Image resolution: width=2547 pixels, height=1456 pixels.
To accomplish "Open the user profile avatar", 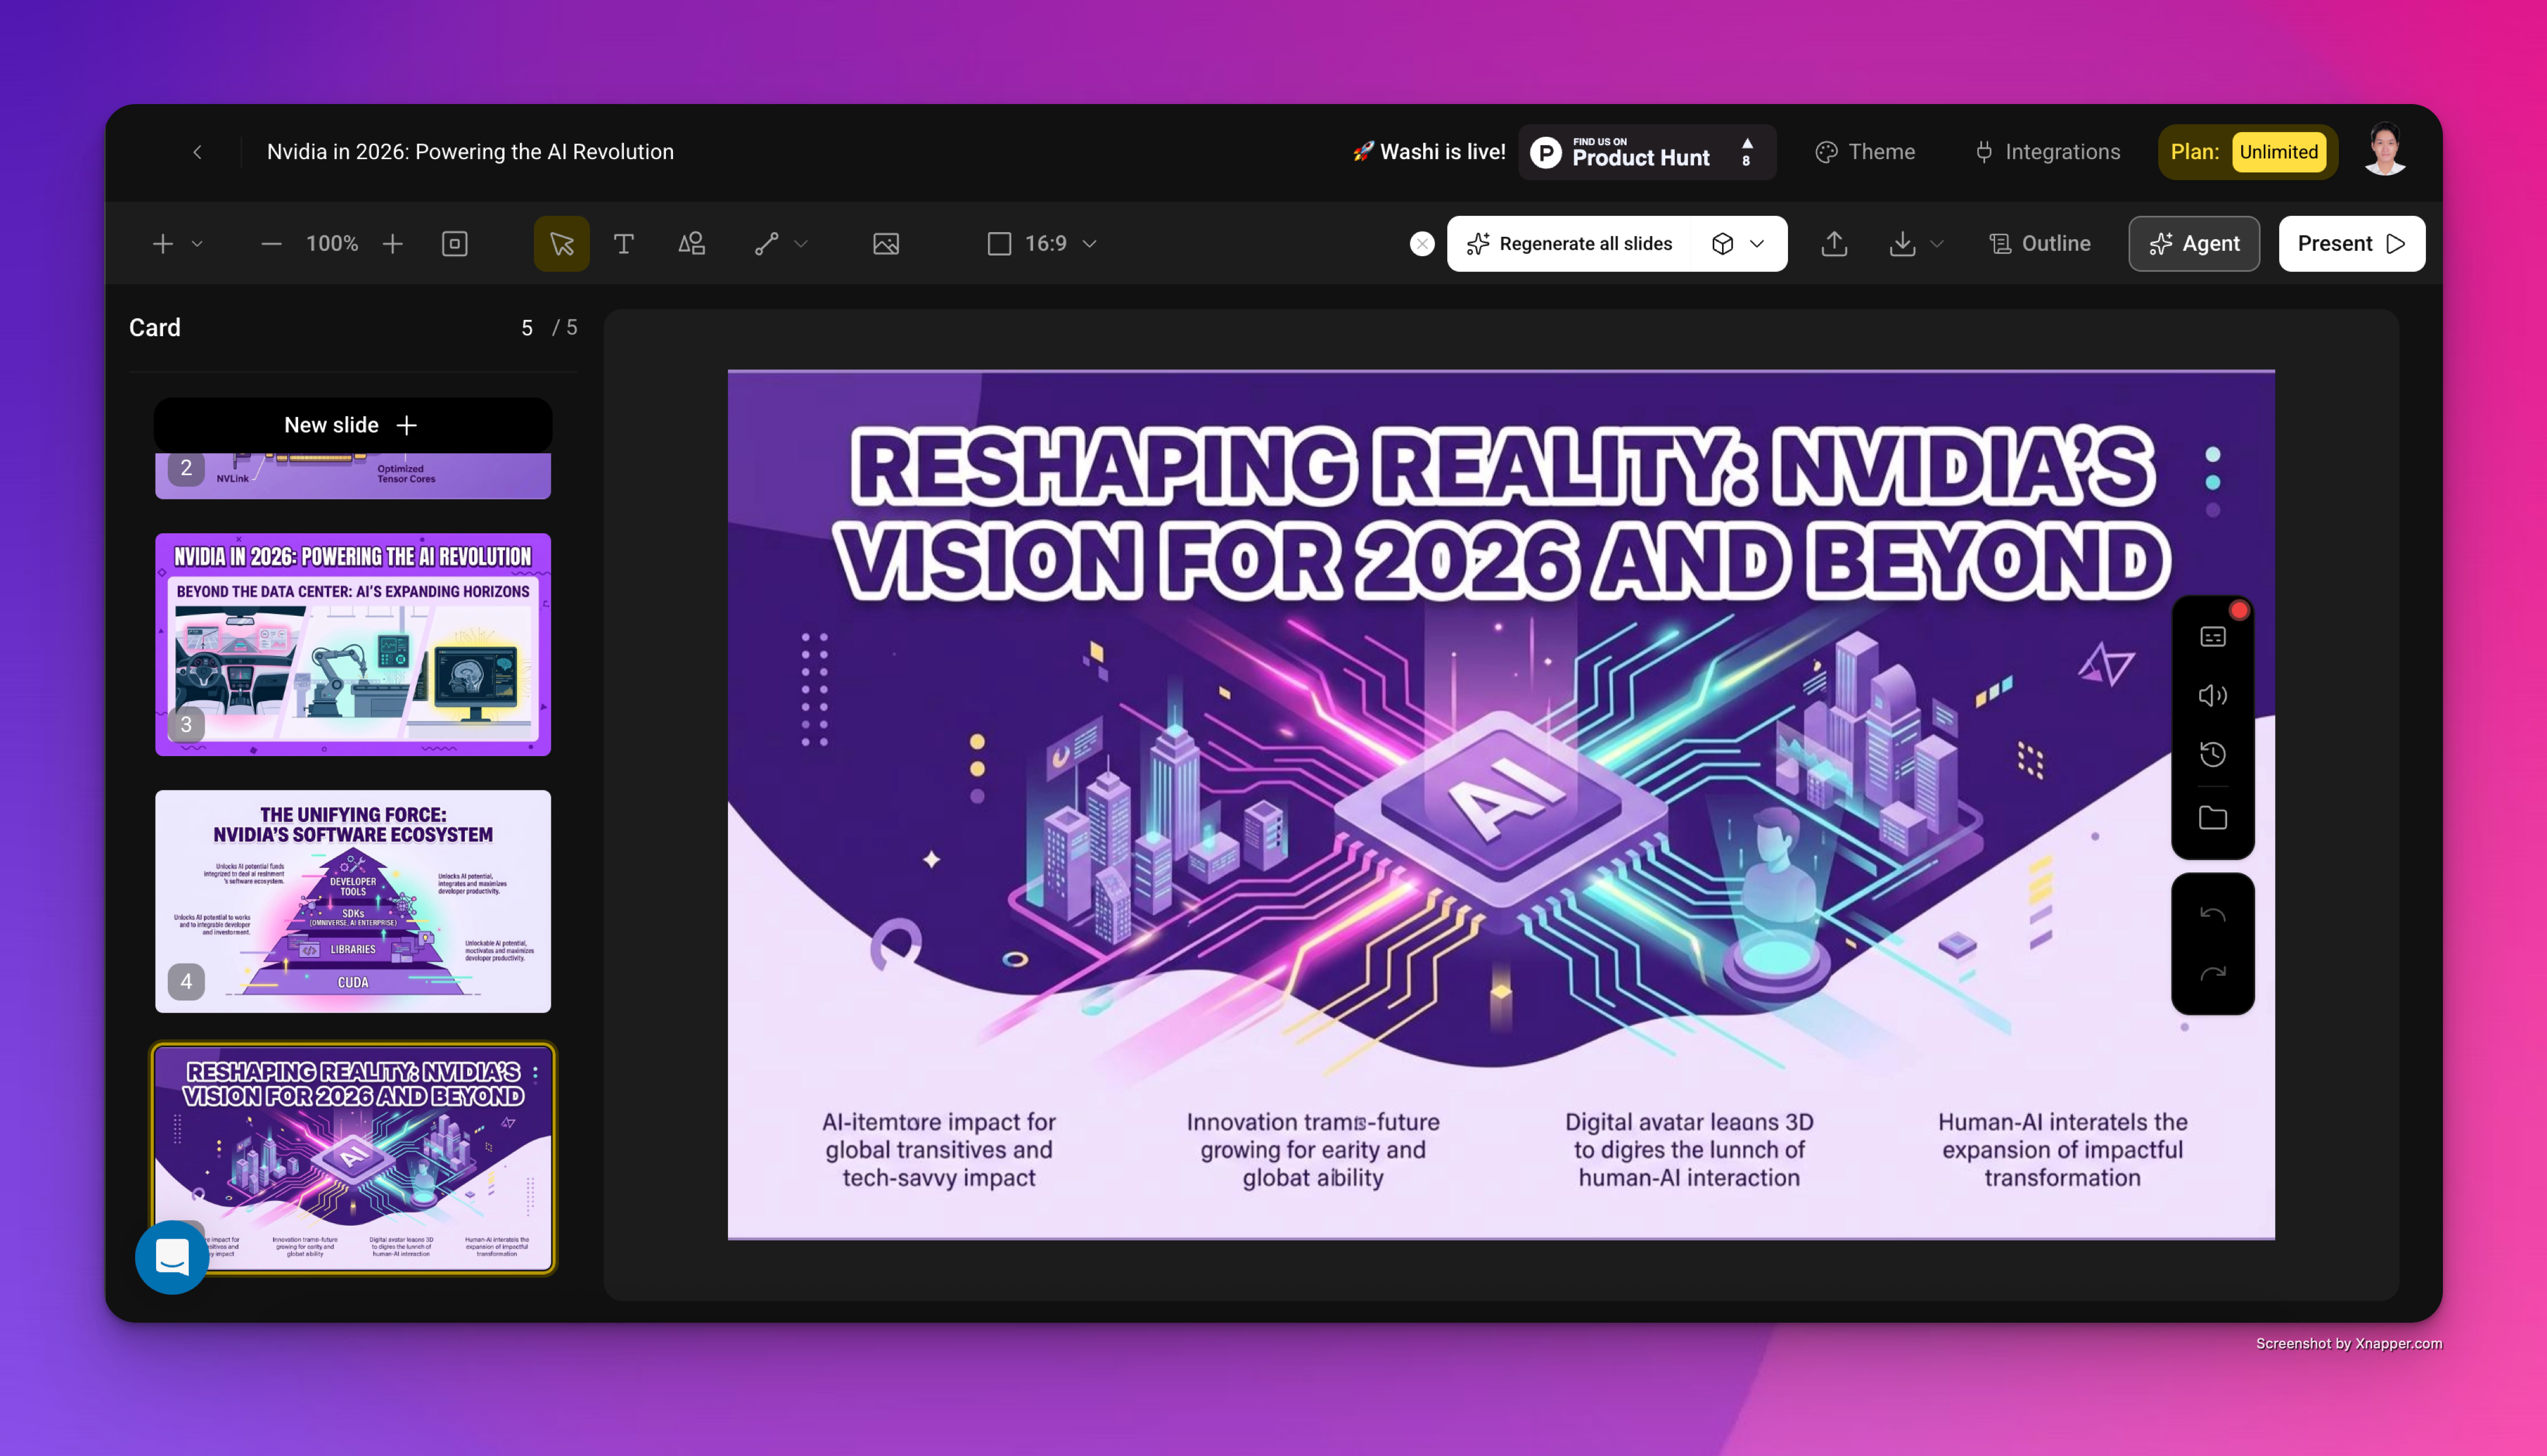I will coord(2386,150).
